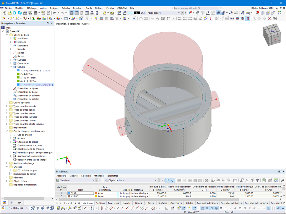
Task: Go to the previous load case with the arrow
Action: pyautogui.click(x=183, y=13)
